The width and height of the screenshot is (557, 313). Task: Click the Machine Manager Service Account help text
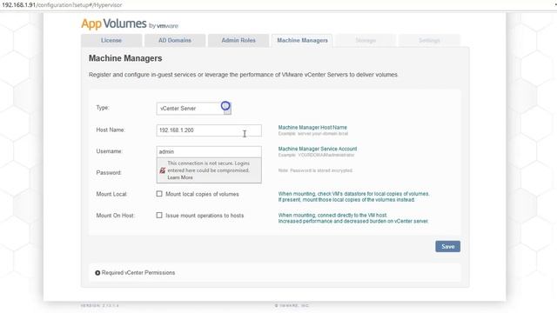click(x=318, y=149)
